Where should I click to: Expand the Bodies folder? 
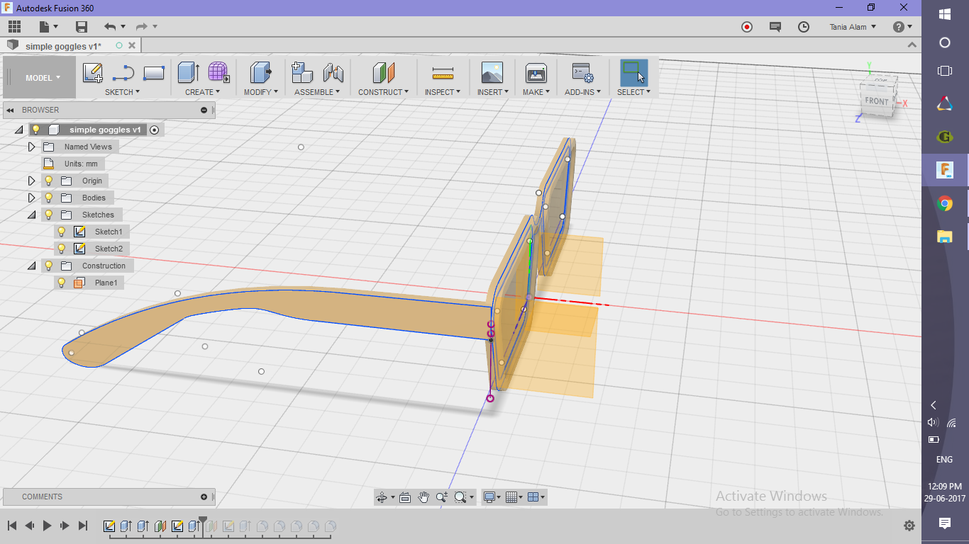(x=31, y=198)
